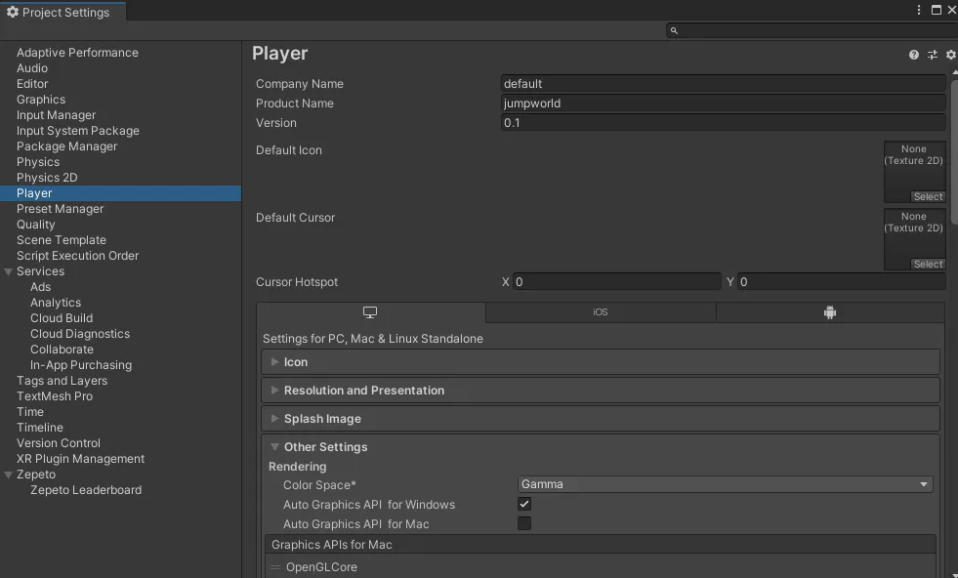Open Graphics settings

[x=41, y=100]
